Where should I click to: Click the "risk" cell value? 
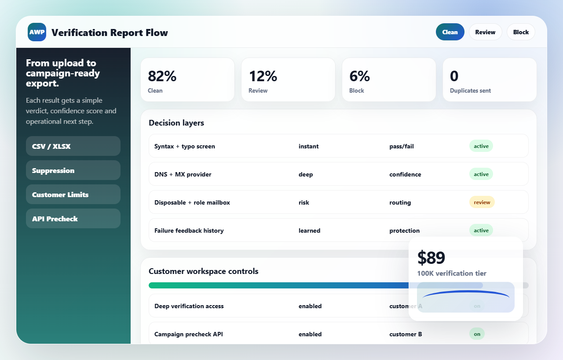click(304, 202)
